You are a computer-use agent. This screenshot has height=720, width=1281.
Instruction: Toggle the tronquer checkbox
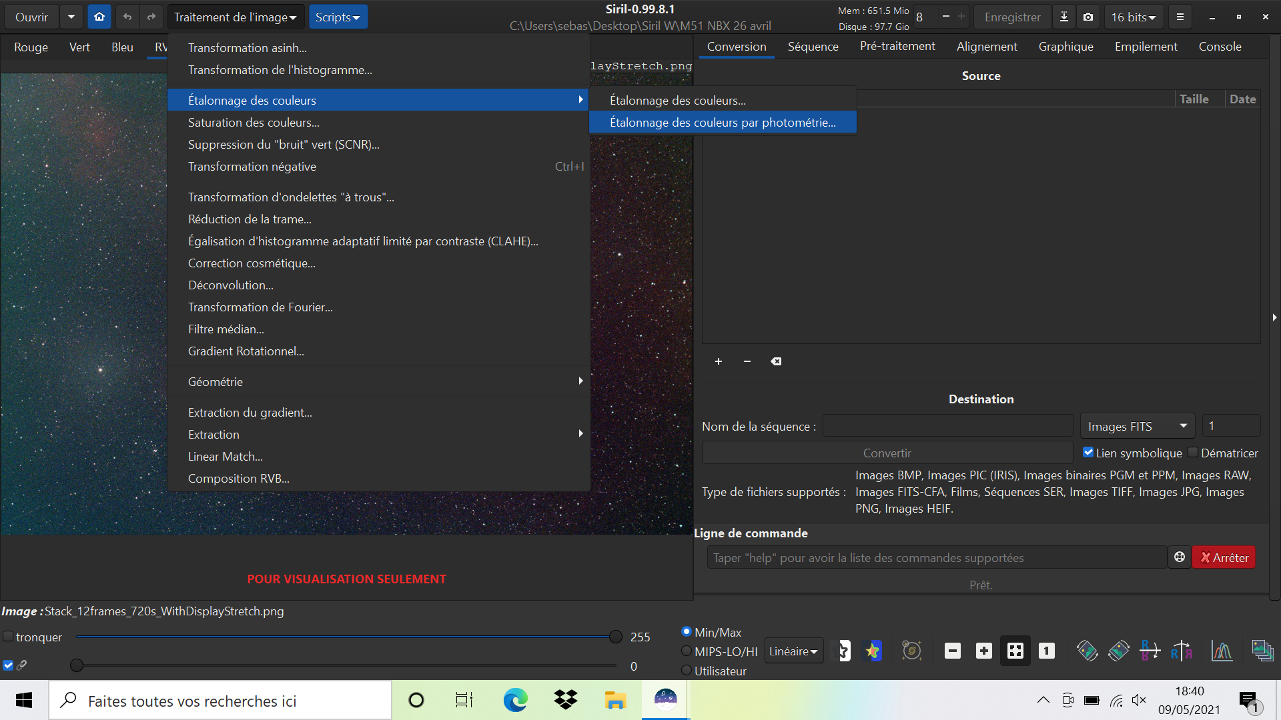click(x=8, y=637)
